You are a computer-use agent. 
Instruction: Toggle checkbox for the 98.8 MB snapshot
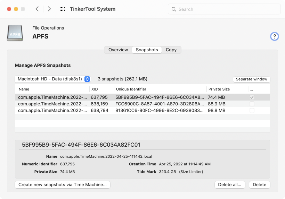pos(252,110)
